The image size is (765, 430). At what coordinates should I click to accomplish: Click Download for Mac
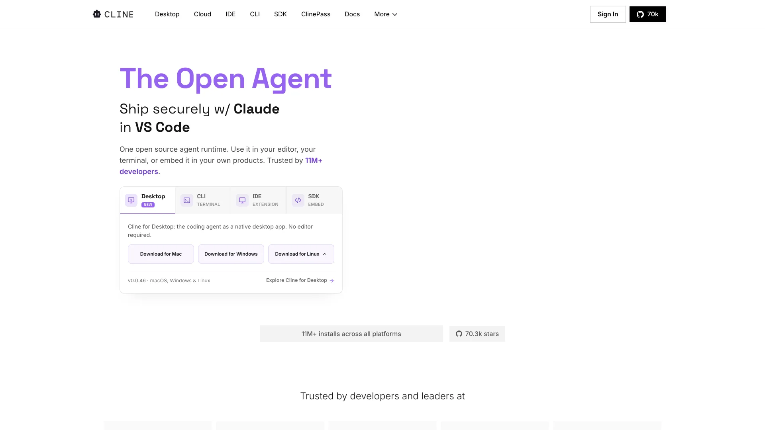[161, 254]
